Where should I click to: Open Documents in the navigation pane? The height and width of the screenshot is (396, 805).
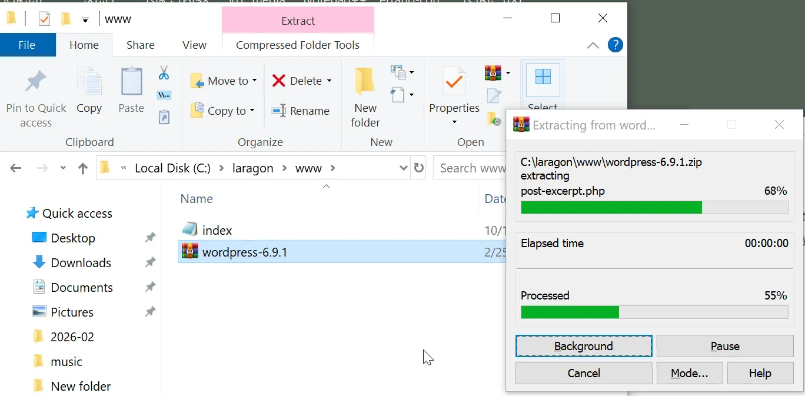[x=82, y=288]
